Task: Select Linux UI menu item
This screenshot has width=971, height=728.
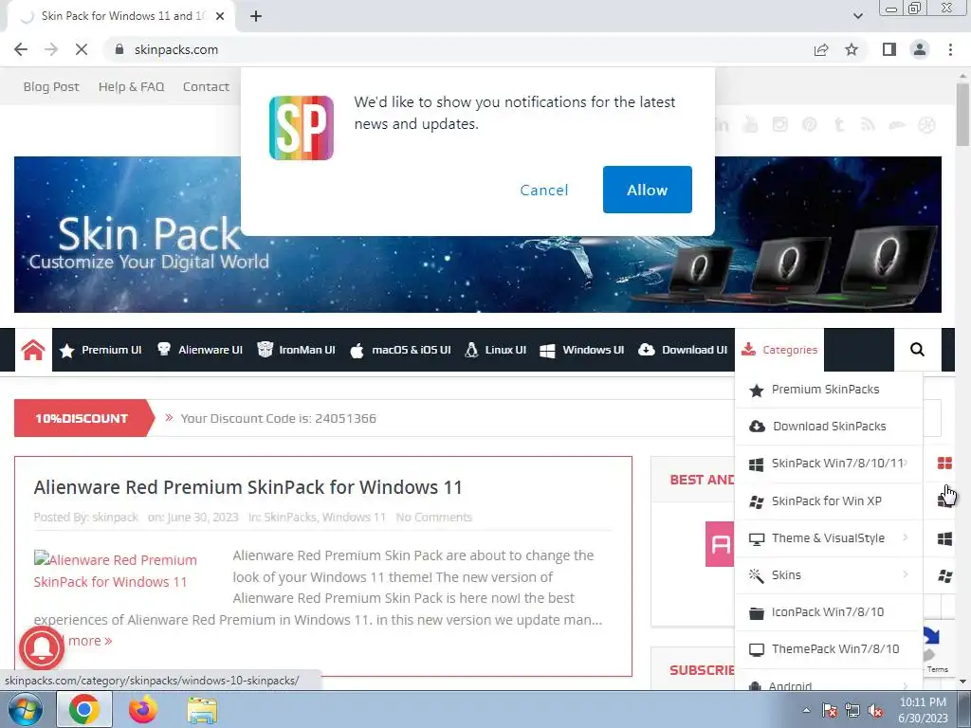Action: coord(495,350)
